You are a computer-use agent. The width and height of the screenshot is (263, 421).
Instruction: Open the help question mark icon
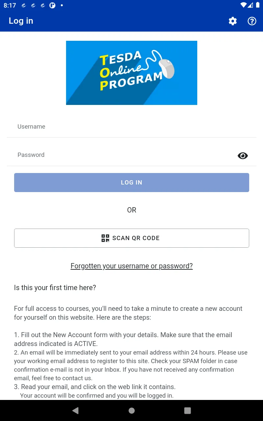(x=252, y=21)
